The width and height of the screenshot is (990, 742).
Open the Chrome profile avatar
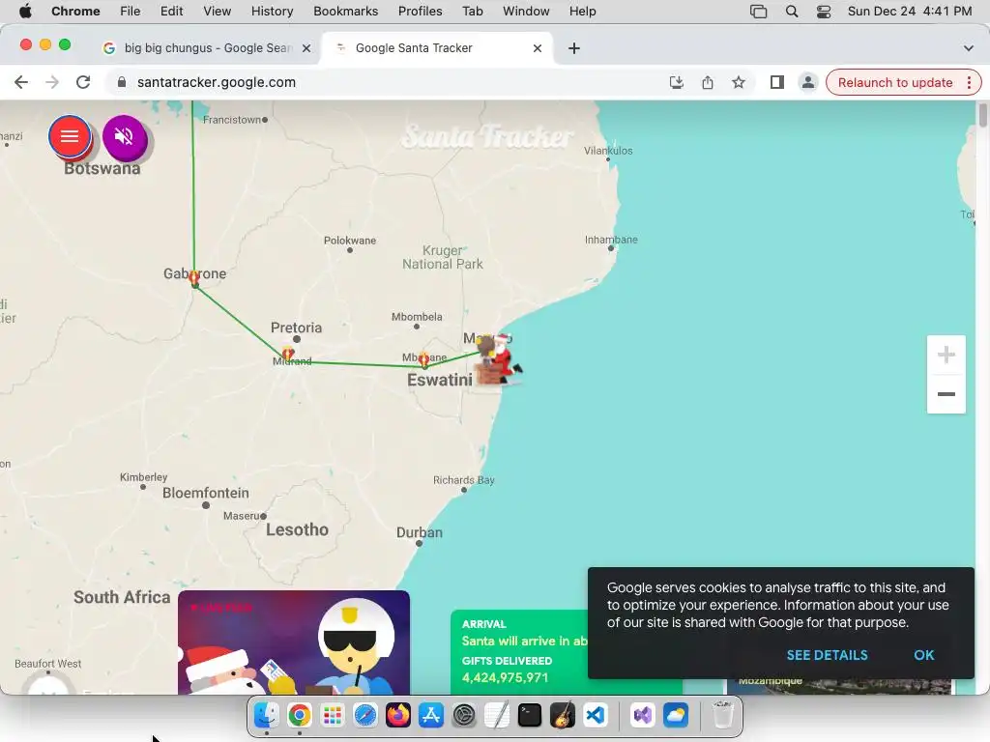tap(807, 83)
